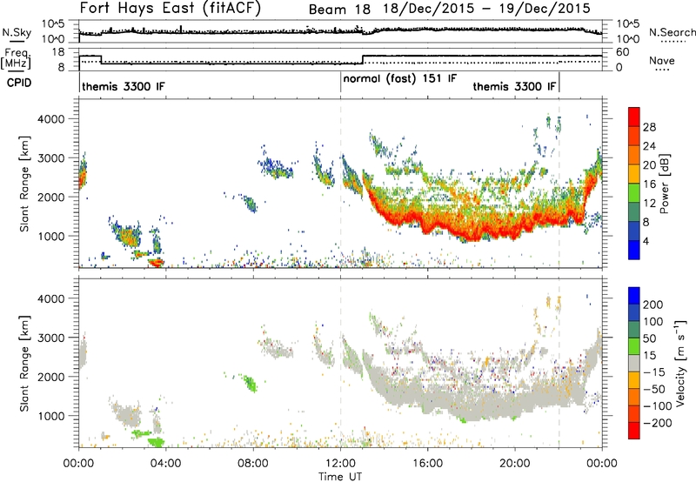This screenshot has height=482, width=696.
Task: Click the "Velocity [m s-1]" colorbar title
Action: [681, 363]
